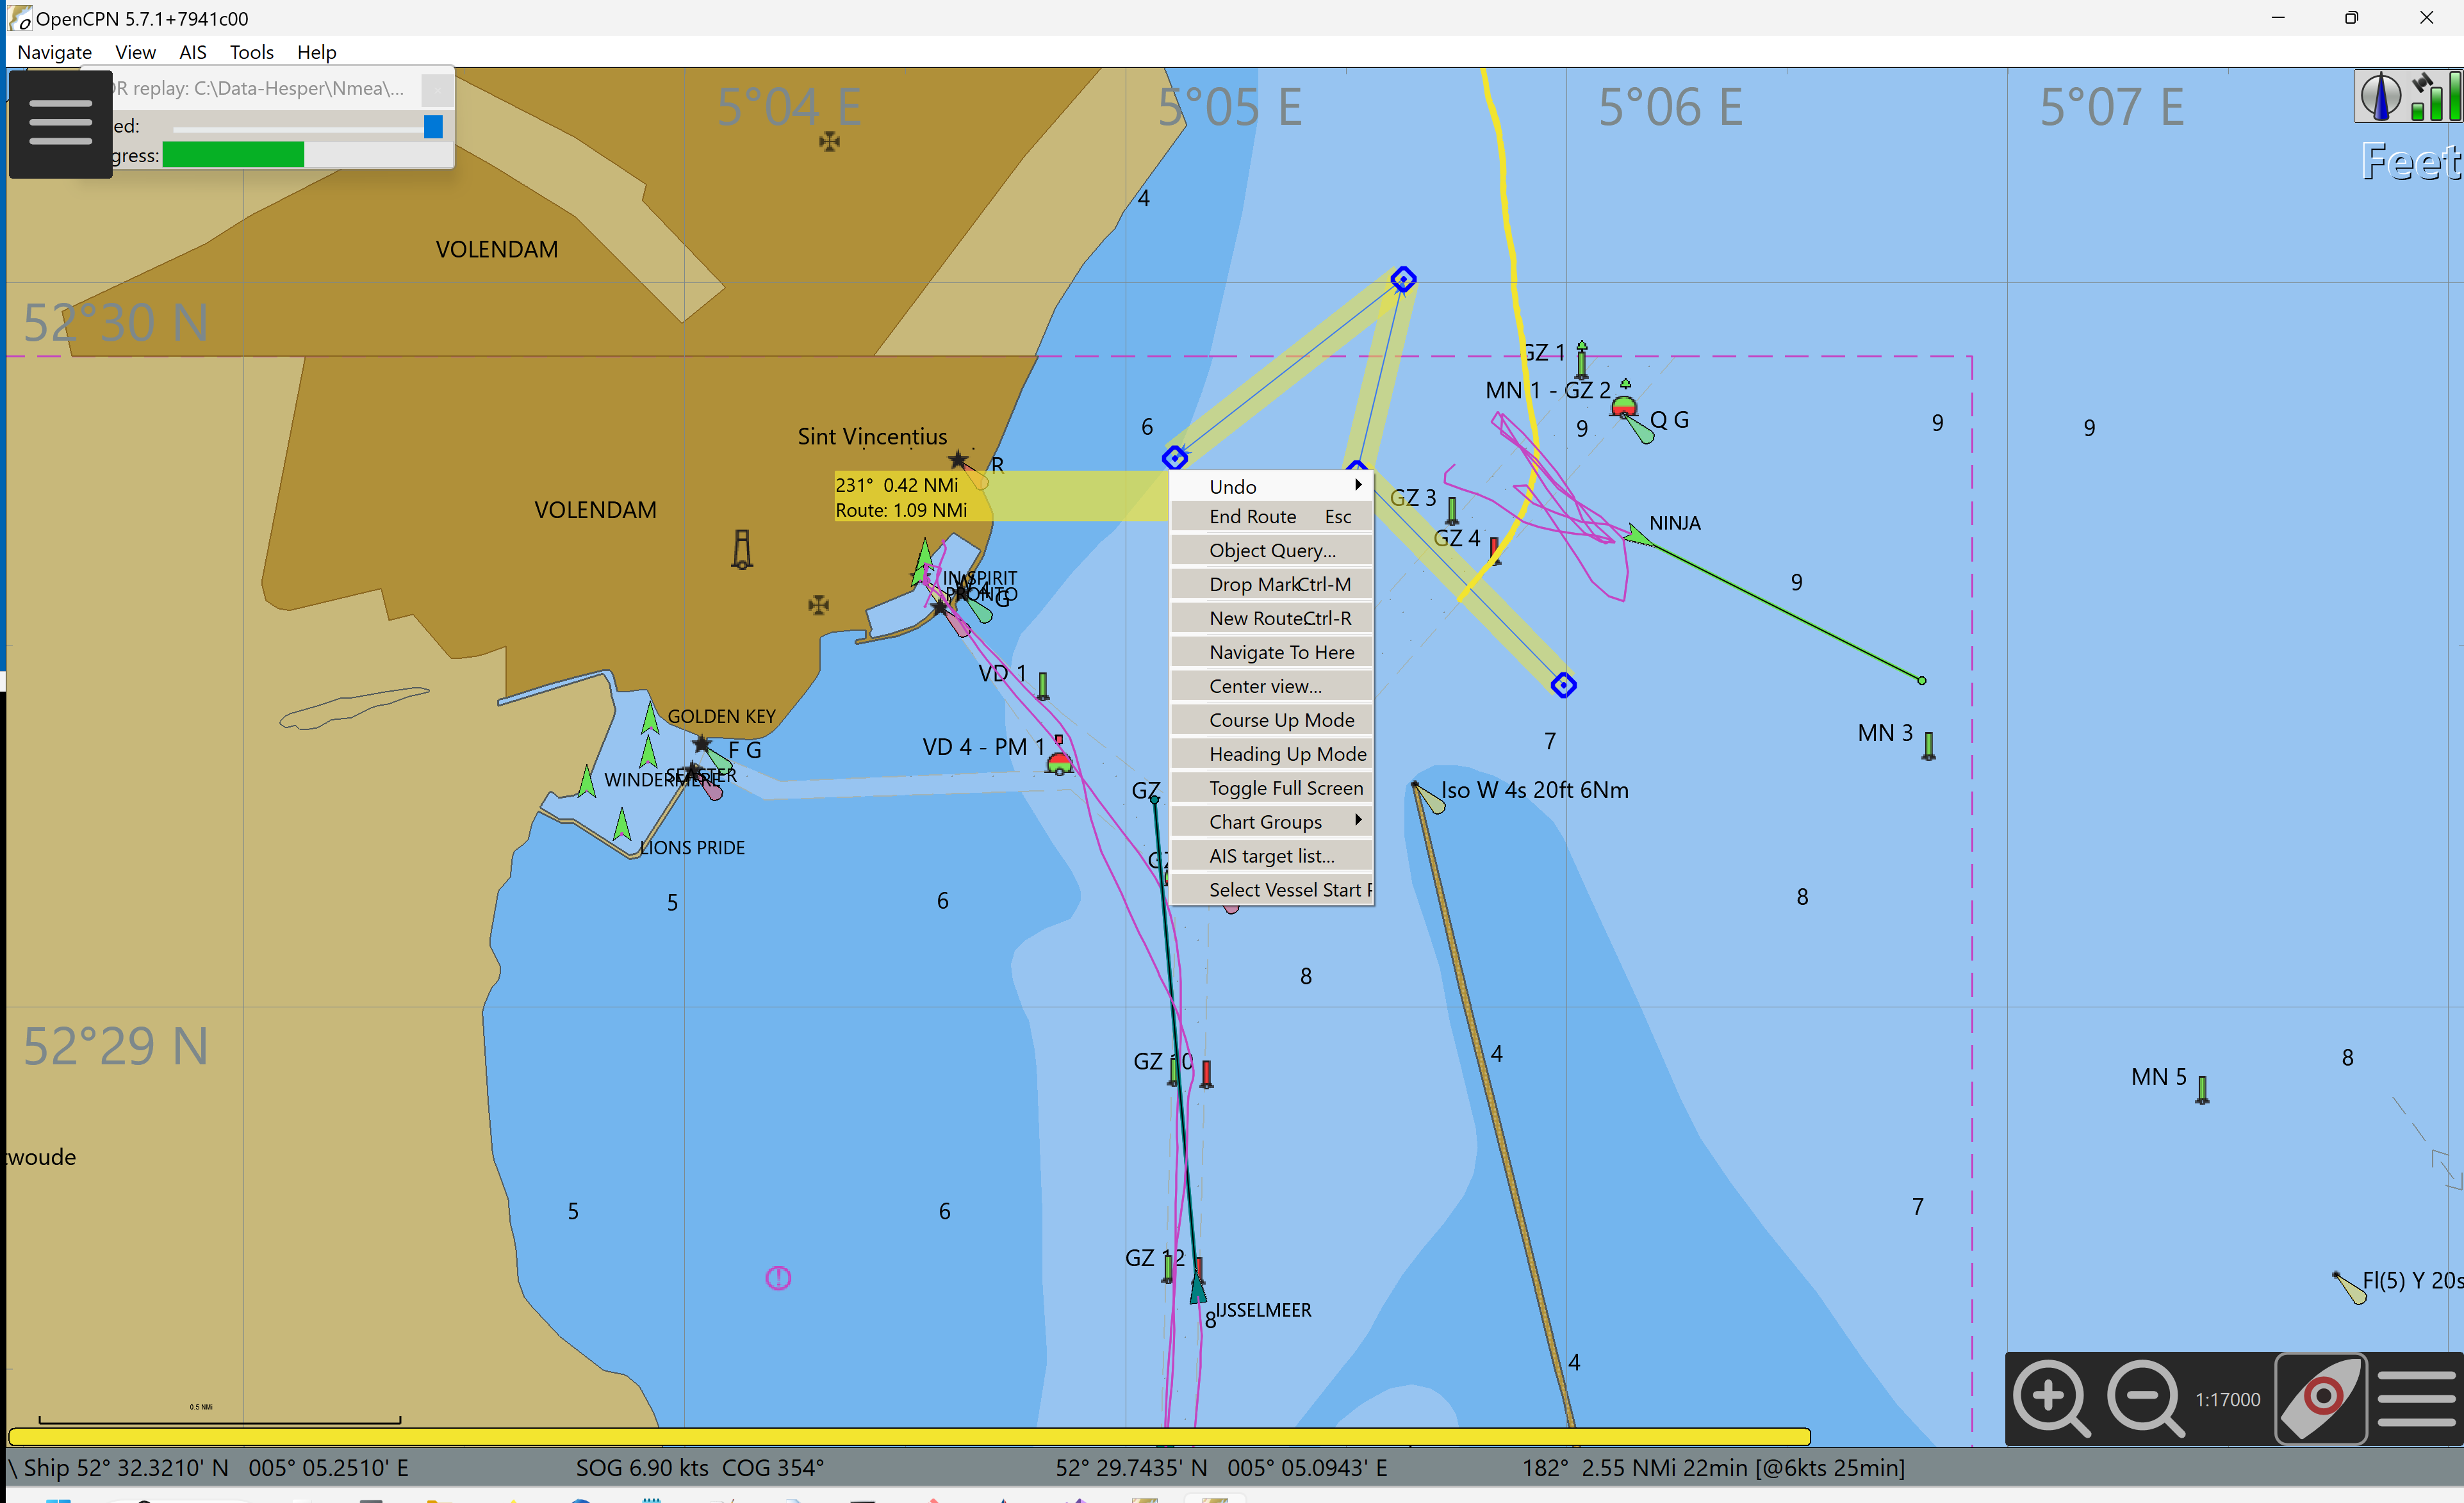This screenshot has width=2464, height=1503.
Task: Click the route waypoint near depth 6
Action: (x=1174, y=458)
